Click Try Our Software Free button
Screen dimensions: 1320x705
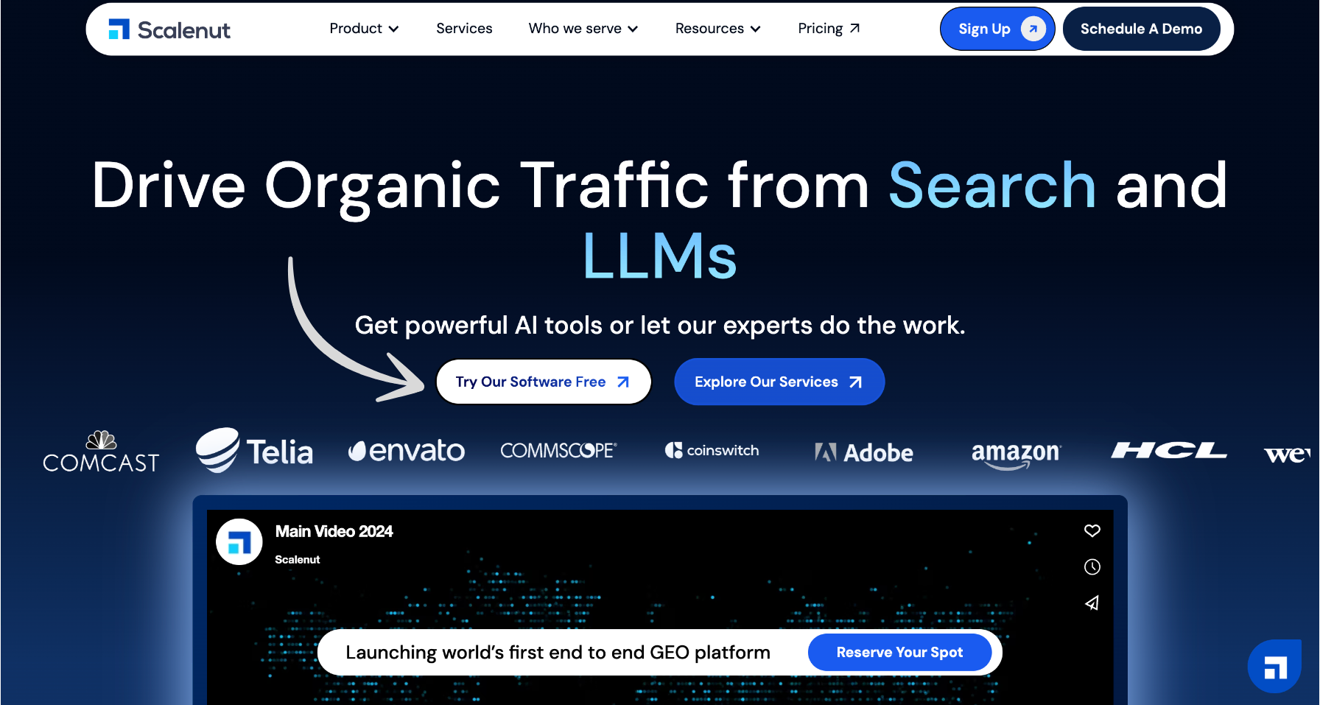pyautogui.click(x=543, y=382)
